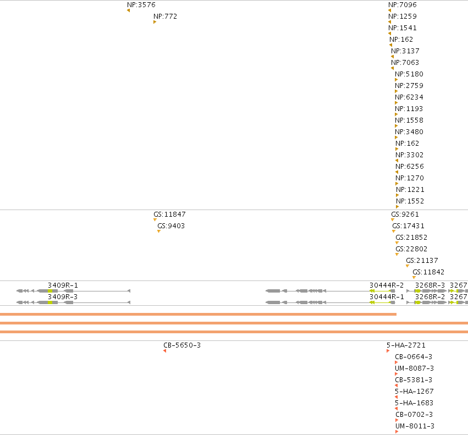The image size is (468, 435).
Task: Open the GS:21852 label
Action: 411,238
